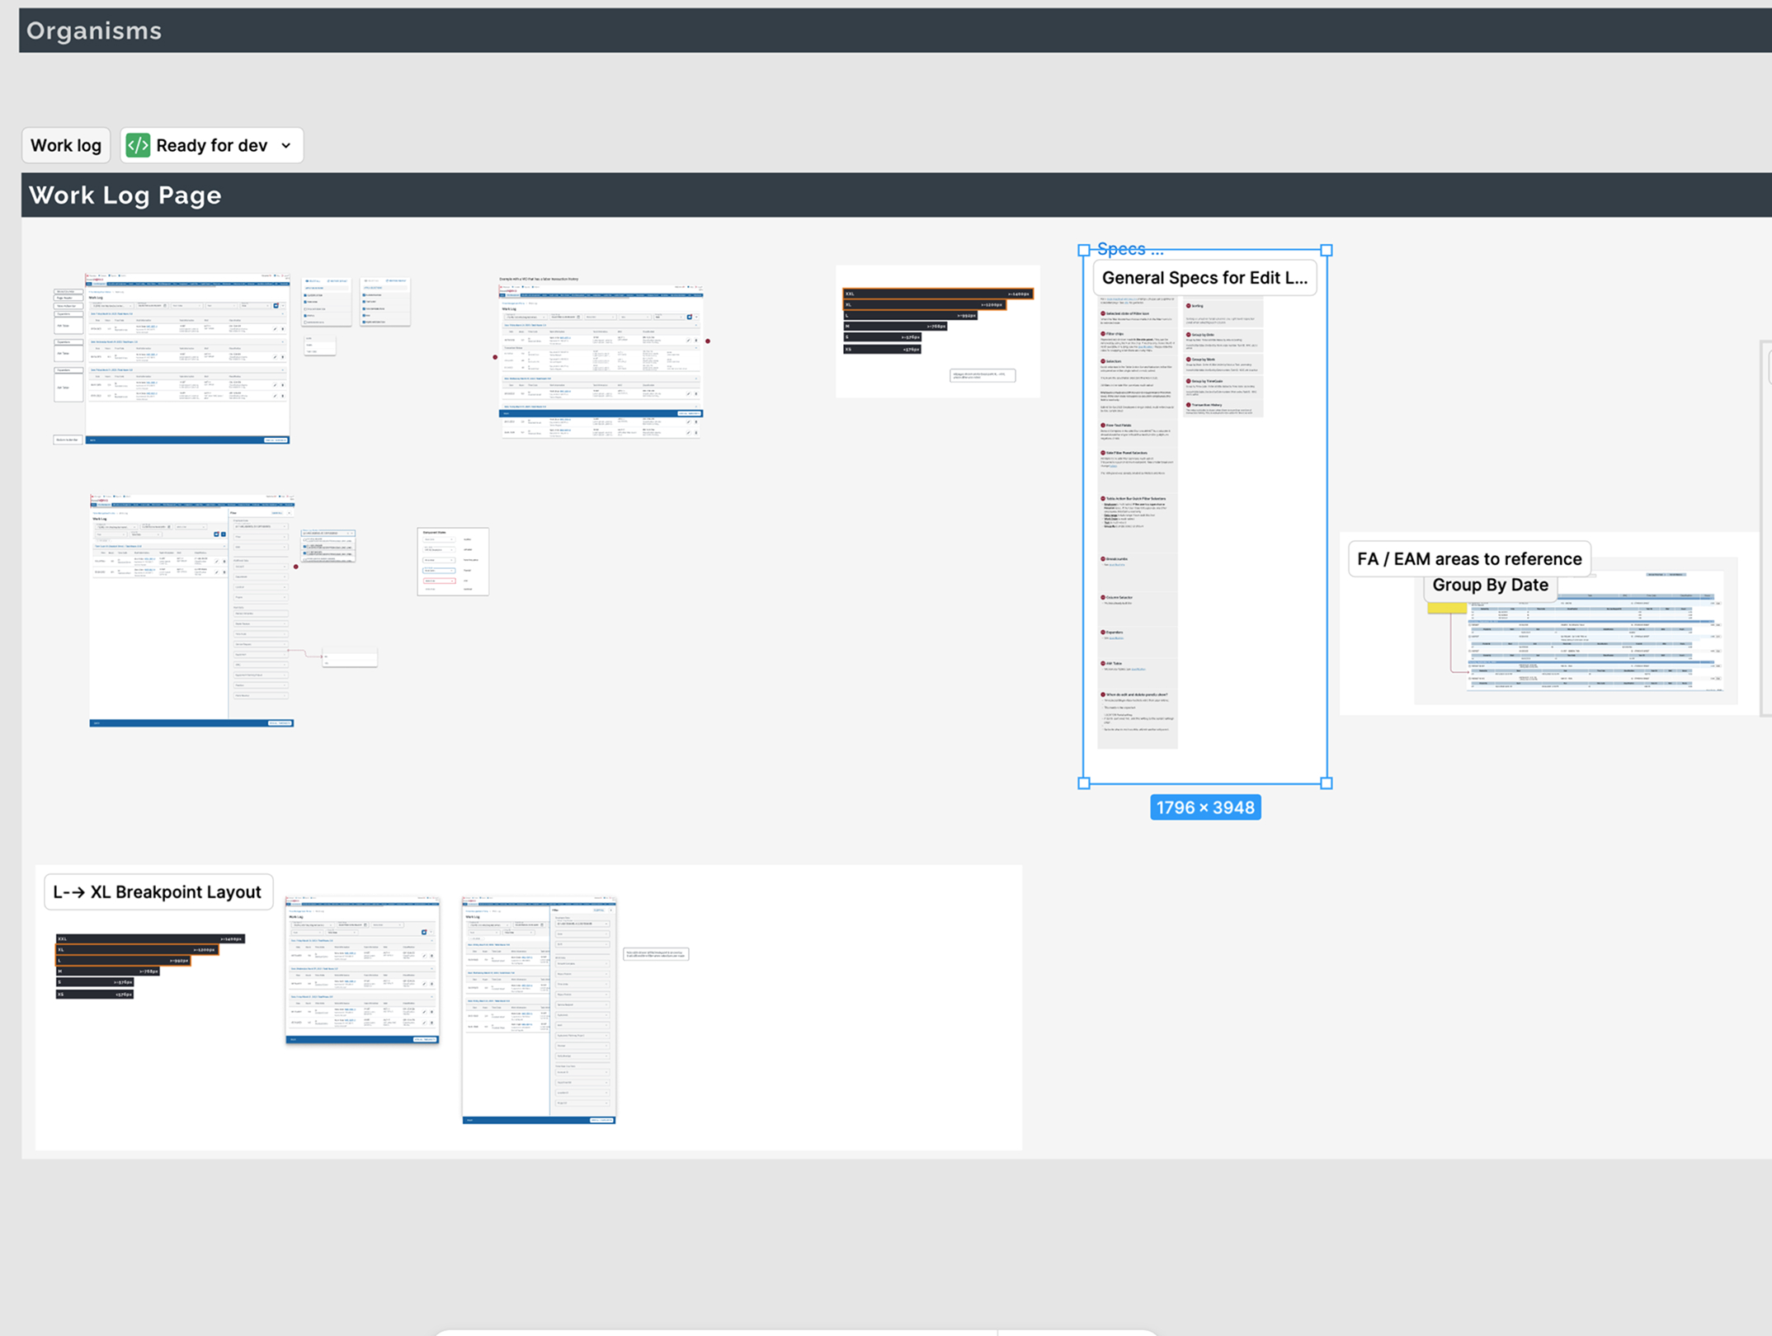Image resolution: width=1772 pixels, height=1336 pixels.
Task: Click the bottom-left selection resize handle
Action: click(1084, 783)
